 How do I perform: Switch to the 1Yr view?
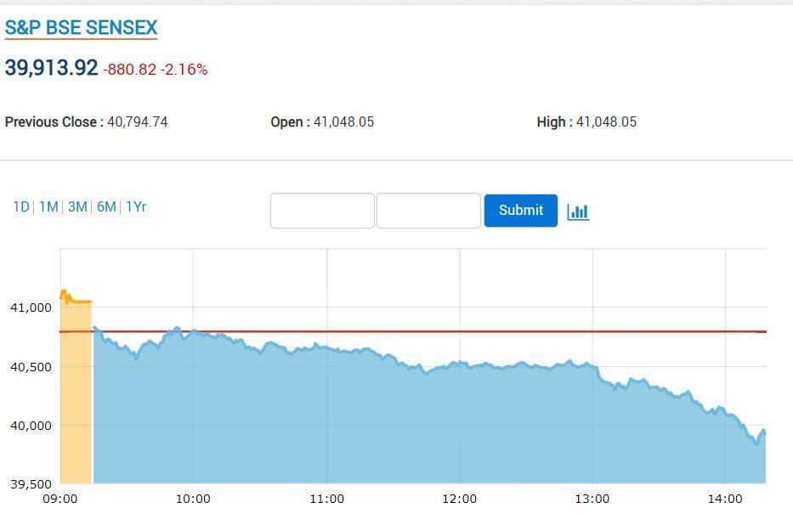click(x=136, y=206)
